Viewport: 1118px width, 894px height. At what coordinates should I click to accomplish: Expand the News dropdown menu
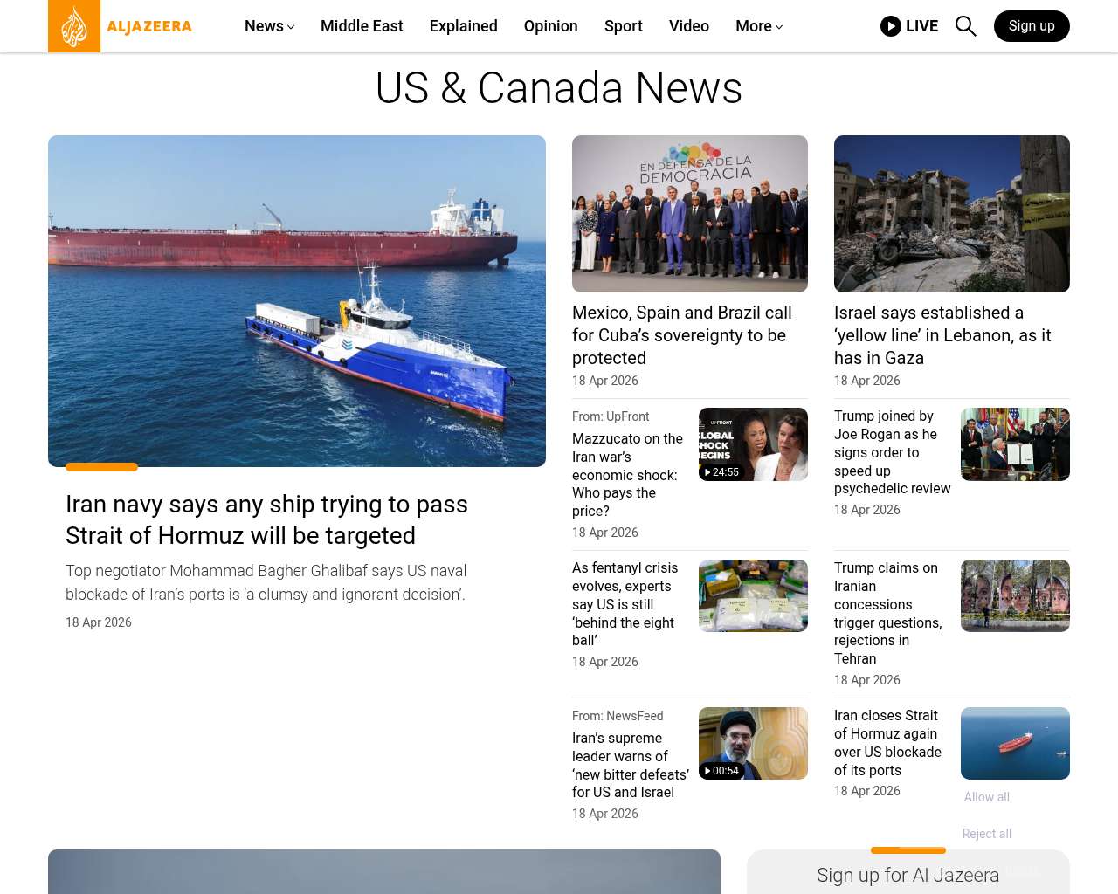point(269,26)
